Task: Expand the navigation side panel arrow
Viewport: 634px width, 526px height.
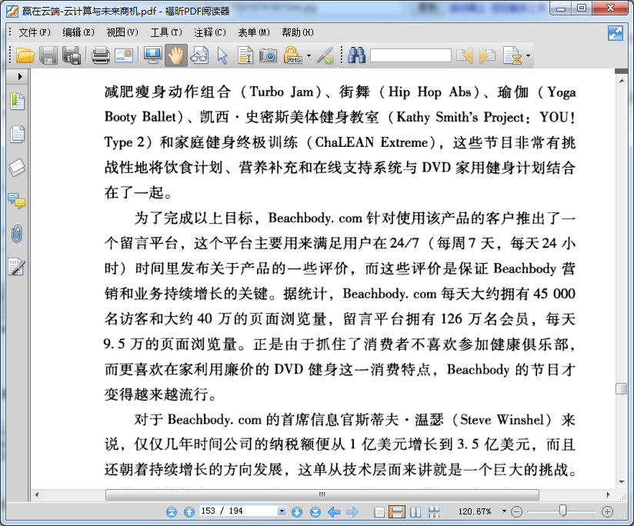Action: coord(20,76)
